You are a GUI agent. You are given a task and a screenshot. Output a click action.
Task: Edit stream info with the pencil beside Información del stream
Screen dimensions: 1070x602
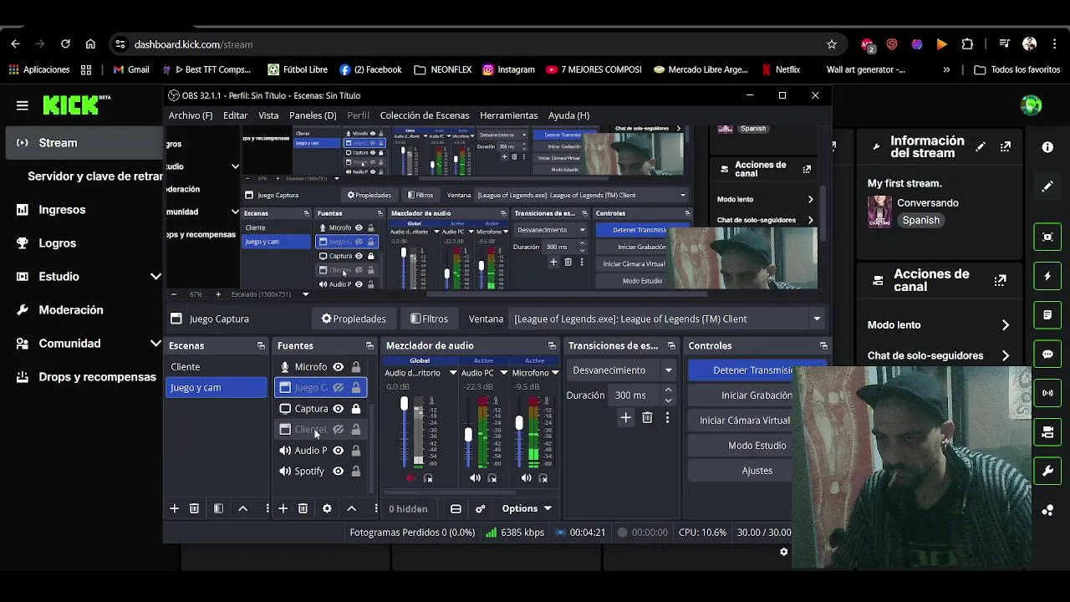click(981, 147)
